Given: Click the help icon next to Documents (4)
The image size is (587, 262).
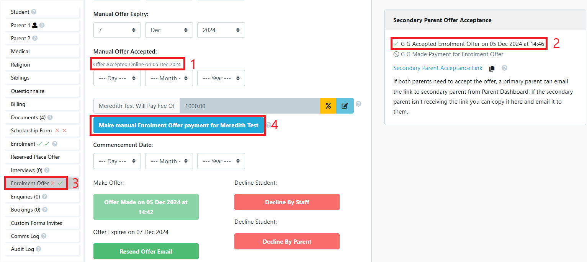Looking at the screenshot, I should pyautogui.click(x=50, y=117).
